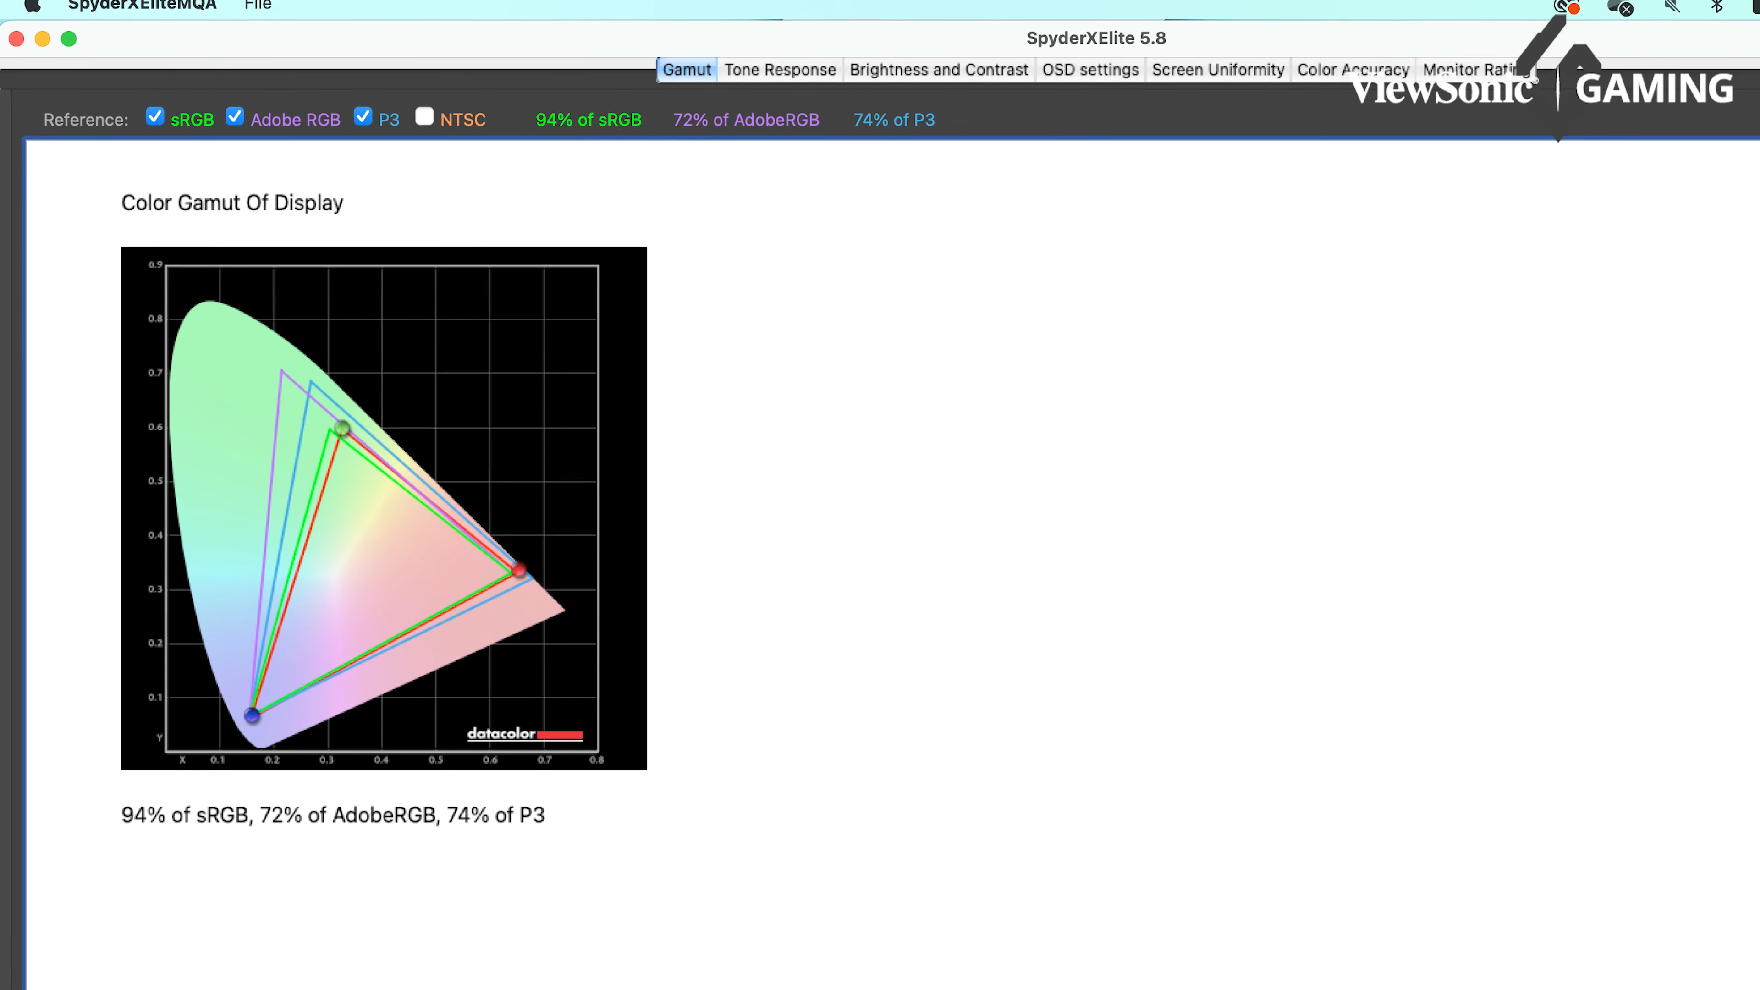
Task: Open the Brightness and Contrast tab
Action: [x=938, y=70]
